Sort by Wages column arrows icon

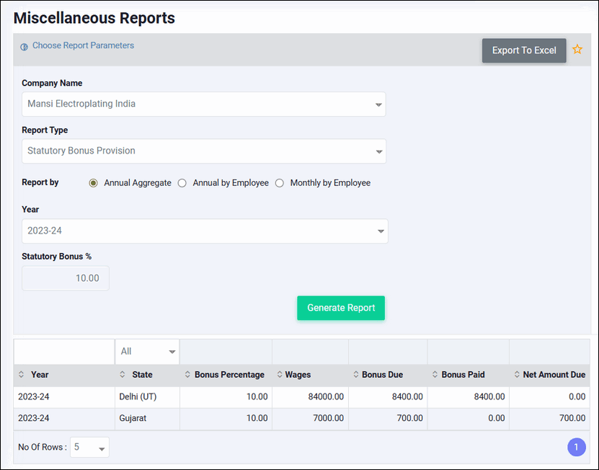[279, 375]
